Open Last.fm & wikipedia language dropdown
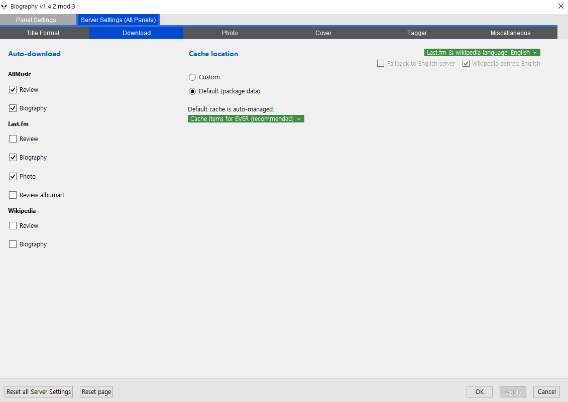The image size is (568, 402). click(482, 53)
